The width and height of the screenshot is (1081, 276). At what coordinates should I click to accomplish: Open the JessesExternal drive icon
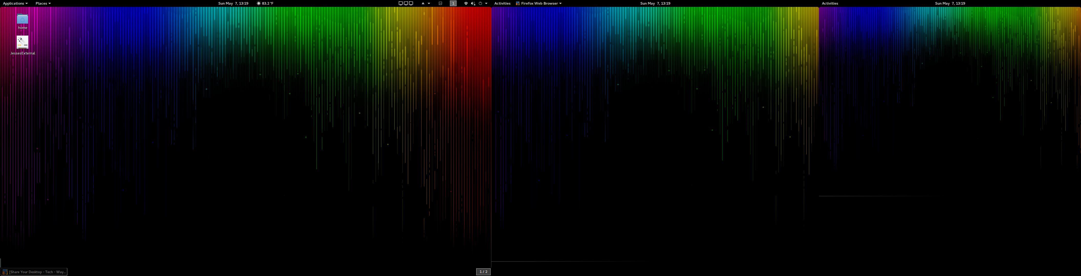click(22, 42)
